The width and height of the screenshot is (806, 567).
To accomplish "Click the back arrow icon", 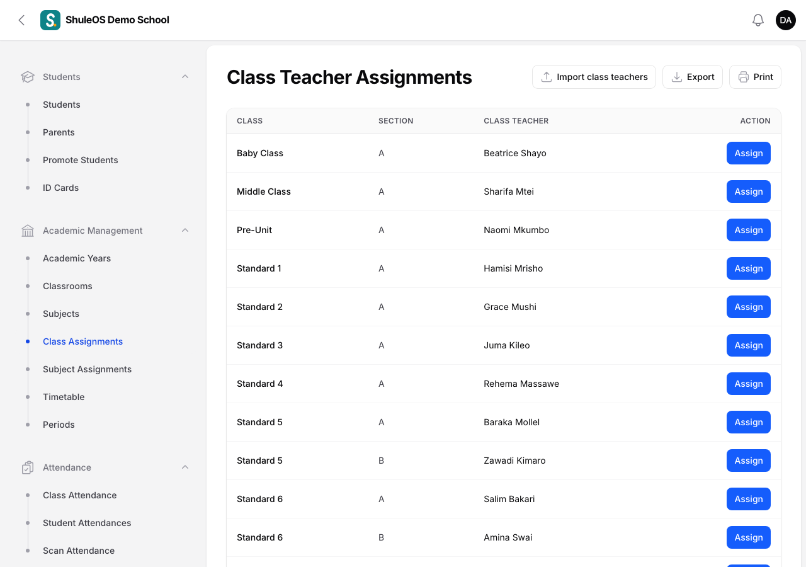I will click(21, 20).
